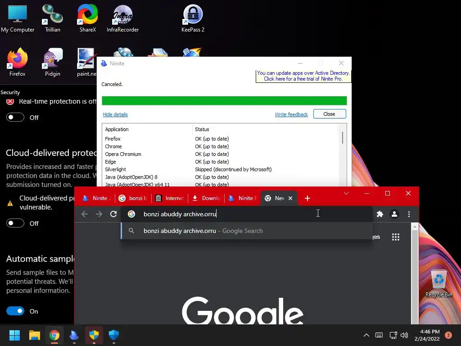Open Write feedback link in Ninite
This screenshot has height=346, width=461.
coord(291,114)
